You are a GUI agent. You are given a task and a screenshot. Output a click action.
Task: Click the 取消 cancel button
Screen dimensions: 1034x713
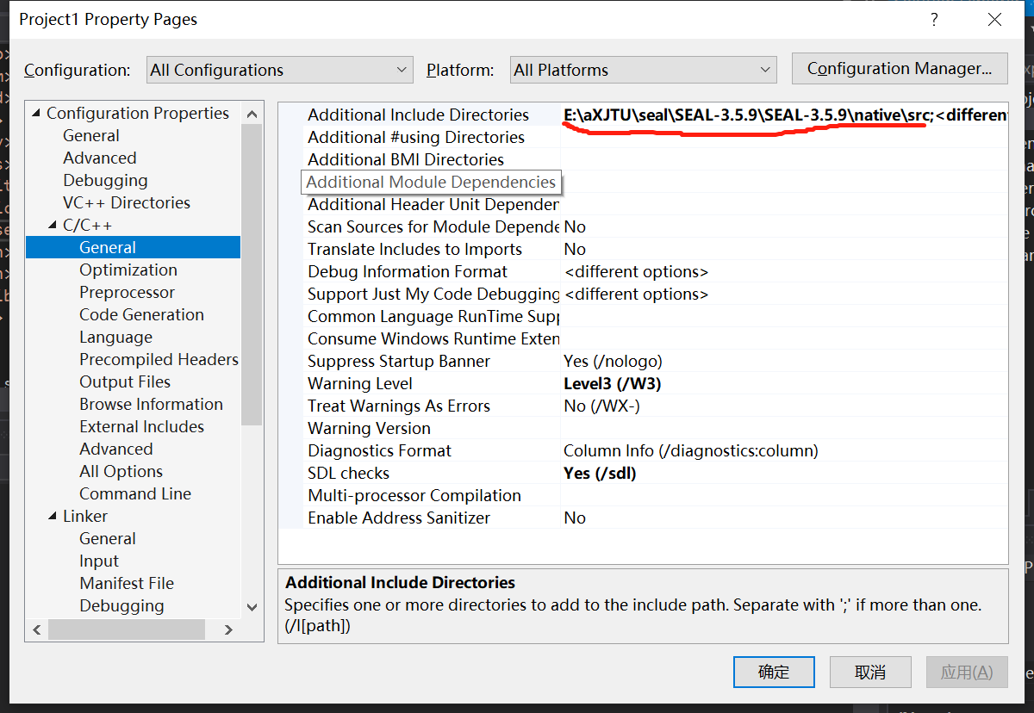(869, 672)
